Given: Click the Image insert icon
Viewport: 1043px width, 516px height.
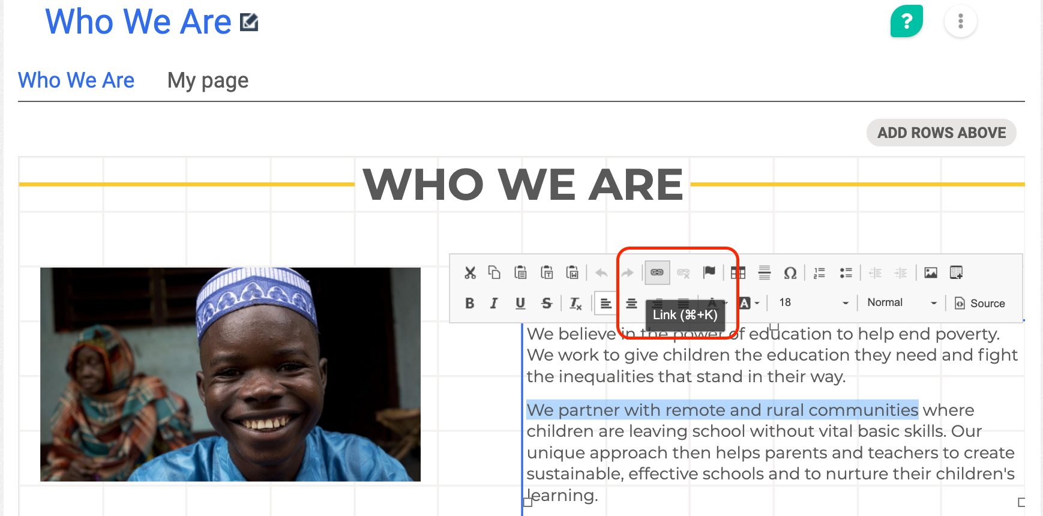Looking at the screenshot, I should (931, 273).
